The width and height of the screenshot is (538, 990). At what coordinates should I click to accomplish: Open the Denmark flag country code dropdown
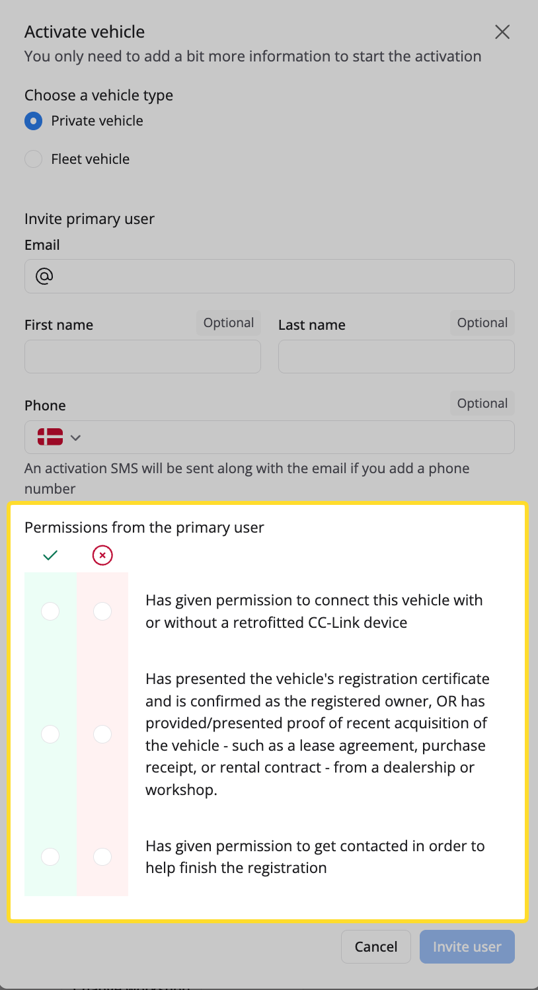click(59, 437)
